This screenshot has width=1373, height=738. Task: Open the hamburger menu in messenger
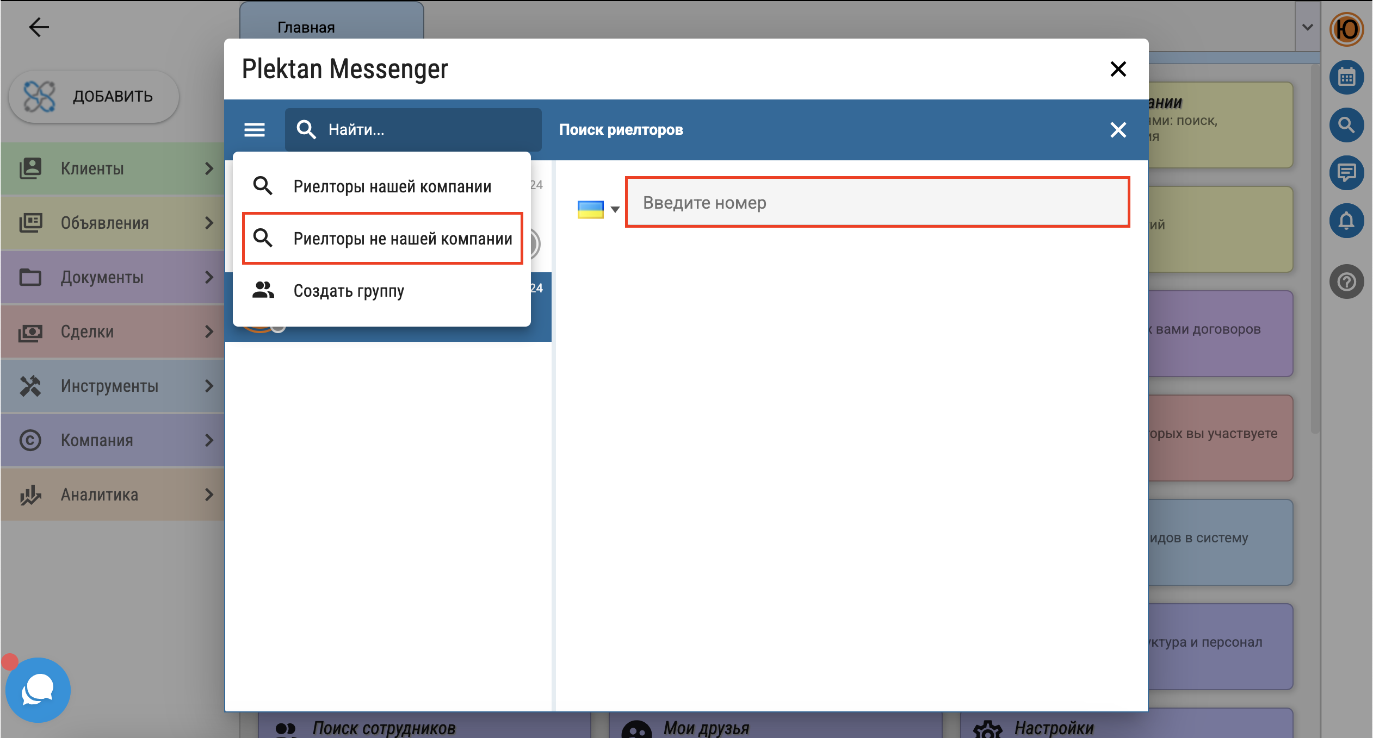coord(254,129)
